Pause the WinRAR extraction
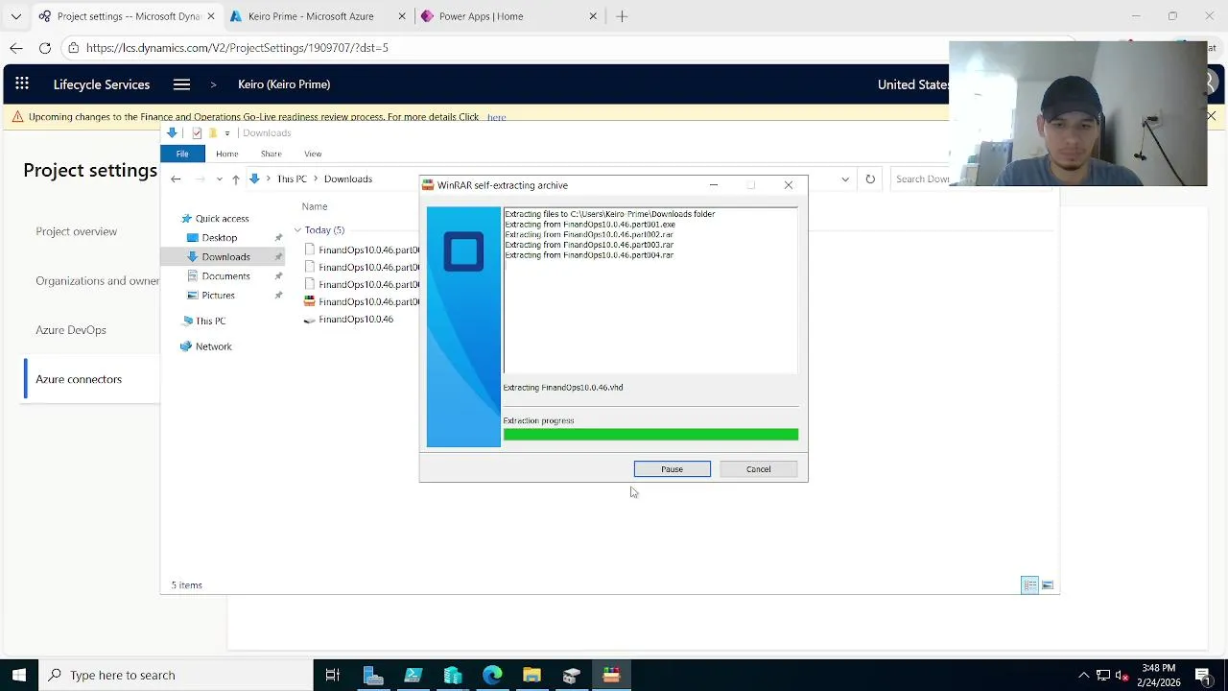The image size is (1228, 691). [x=672, y=469]
